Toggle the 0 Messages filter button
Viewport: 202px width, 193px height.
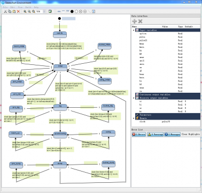[x=172, y=134]
